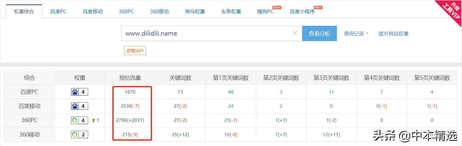The image size is (462, 146).
Task: Open Baidu Mobile page 2 keywords 2
Action: (x=281, y=106)
